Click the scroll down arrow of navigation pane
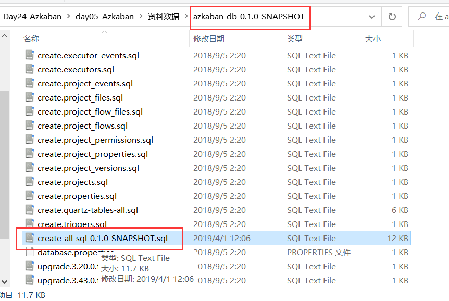 coord(4,282)
